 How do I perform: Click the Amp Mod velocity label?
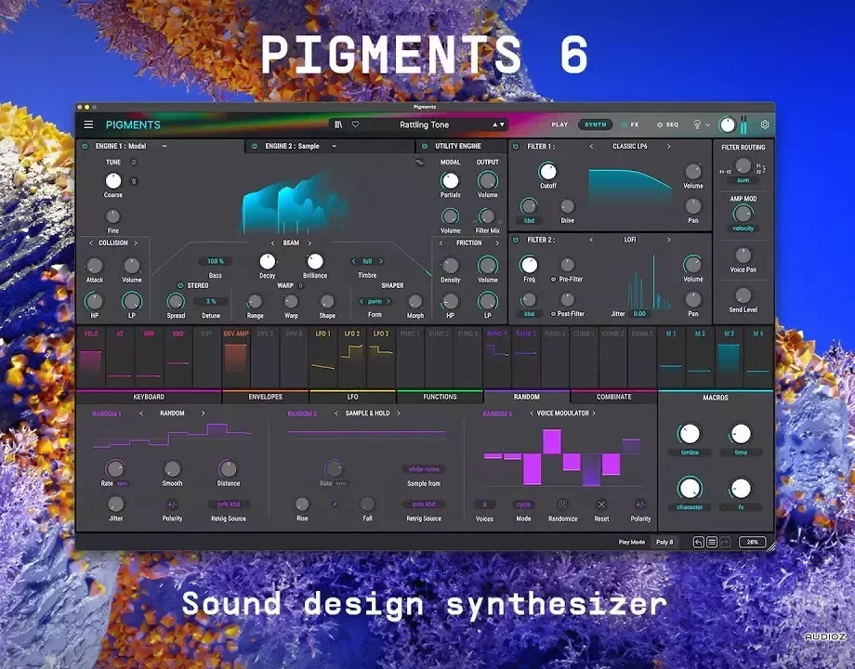click(743, 229)
